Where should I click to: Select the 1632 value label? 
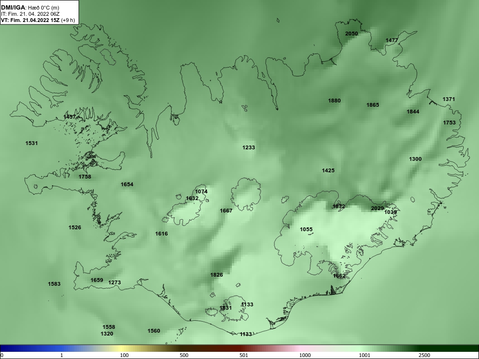click(x=192, y=199)
